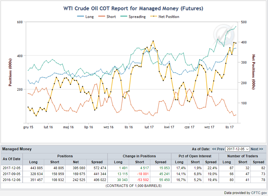Select Spread change value 45 241
Viewport: 268px width, 196px height.
[165, 174]
